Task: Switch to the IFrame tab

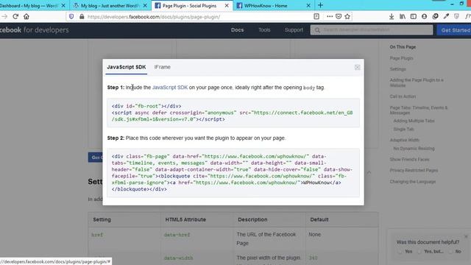Action: pos(162,67)
